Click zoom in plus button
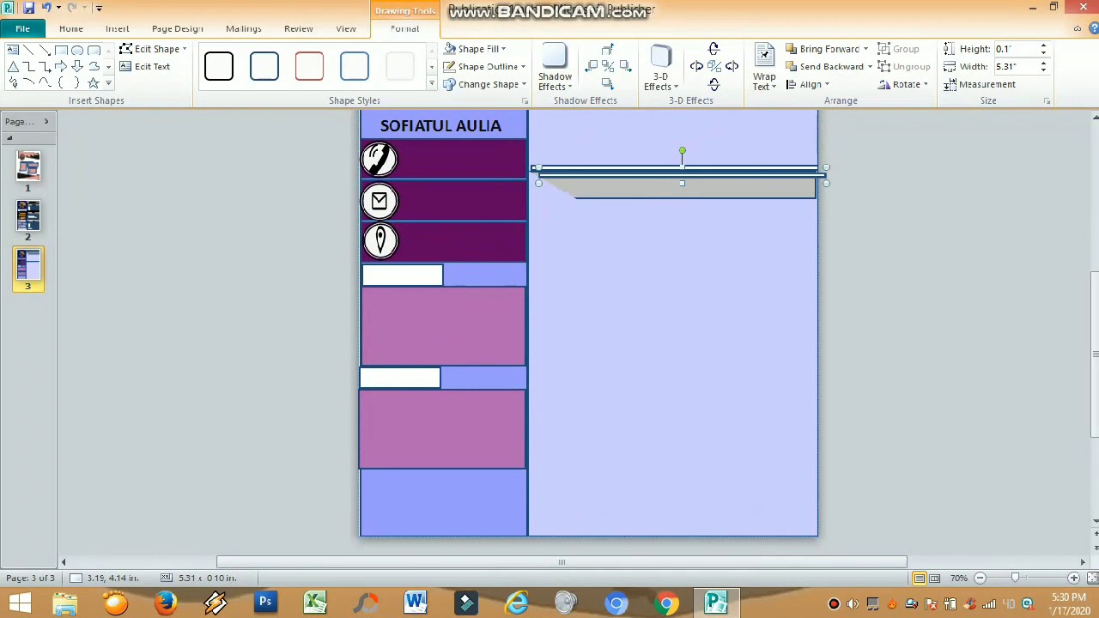This screenshot has height=618, width=1099. 1073,579
